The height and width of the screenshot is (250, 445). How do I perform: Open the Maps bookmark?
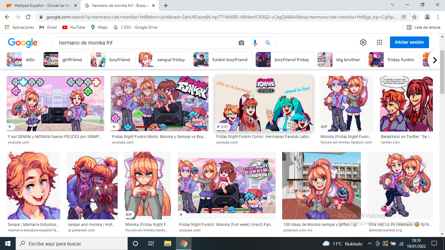(99, 27)
